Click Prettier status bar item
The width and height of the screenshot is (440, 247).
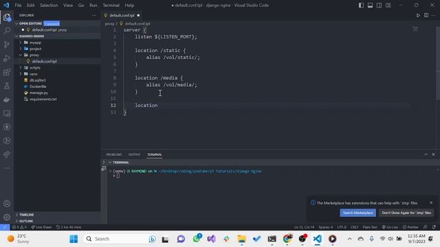[410, 227]
